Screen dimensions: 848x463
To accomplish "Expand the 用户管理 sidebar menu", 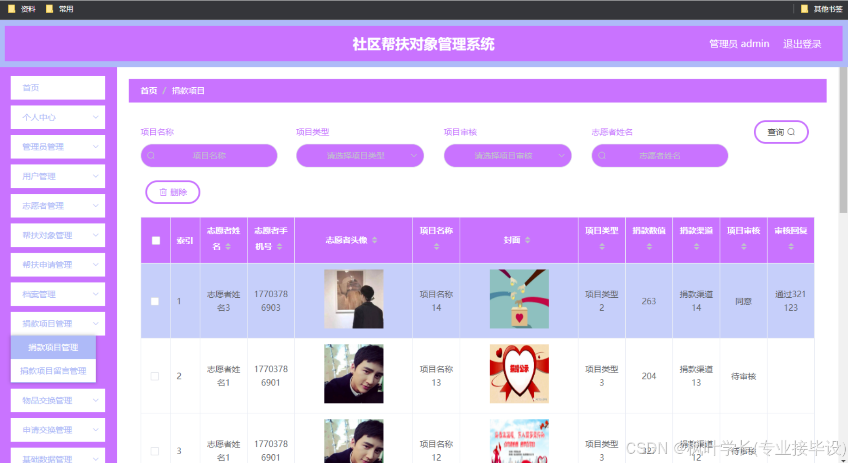I will 58,176.
